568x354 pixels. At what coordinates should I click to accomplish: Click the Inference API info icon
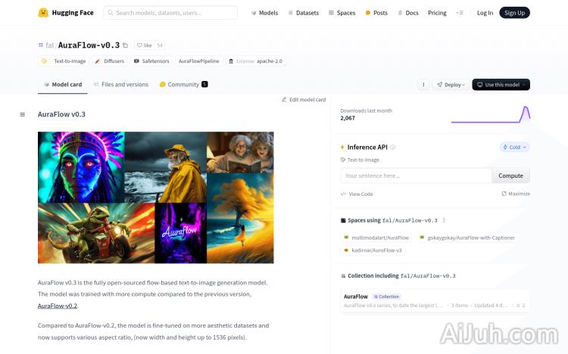(392, 147)
